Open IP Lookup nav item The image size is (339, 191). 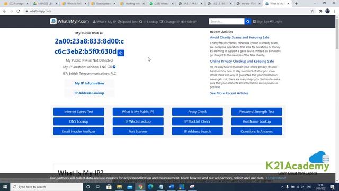click(x=149, y=22)
